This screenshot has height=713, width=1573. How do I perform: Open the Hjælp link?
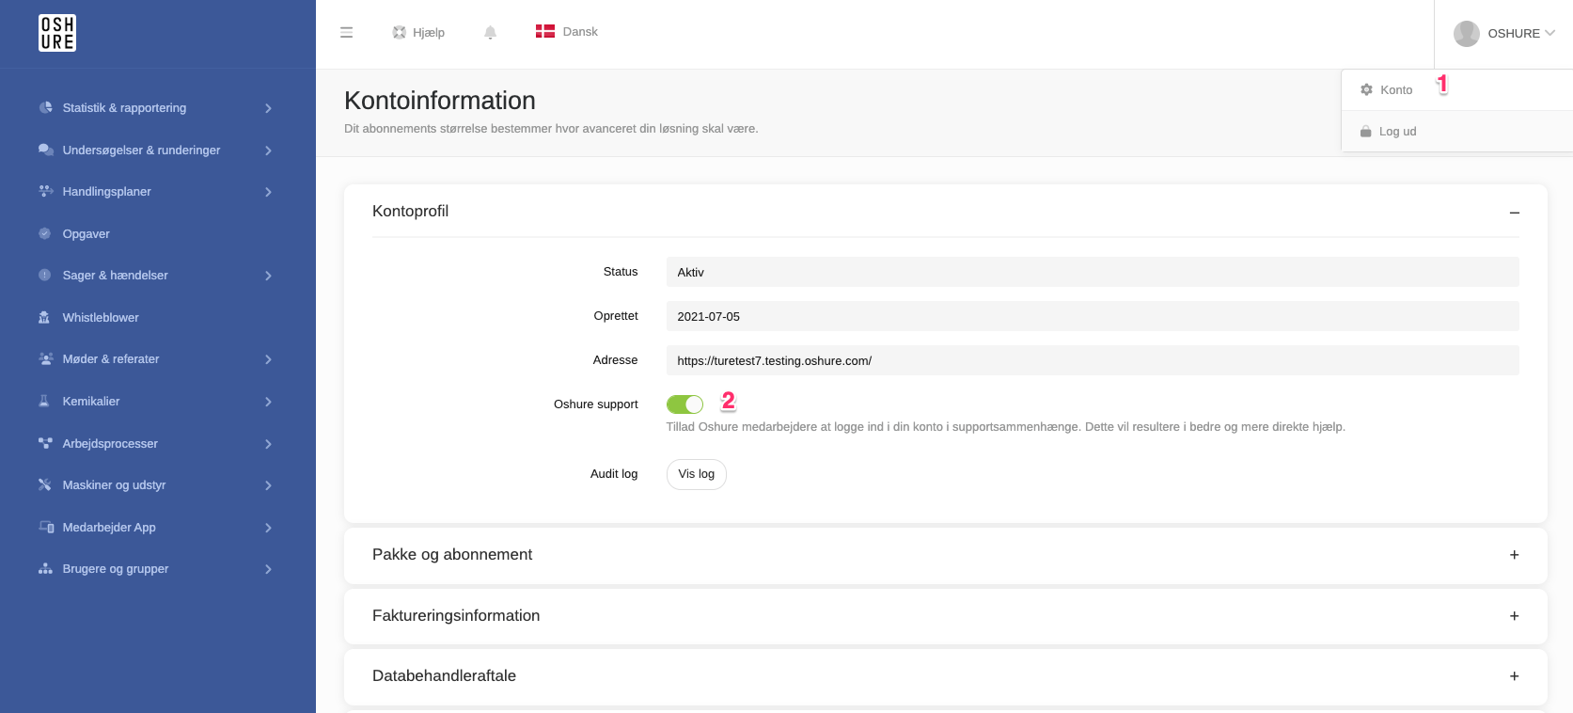point(418,32)
